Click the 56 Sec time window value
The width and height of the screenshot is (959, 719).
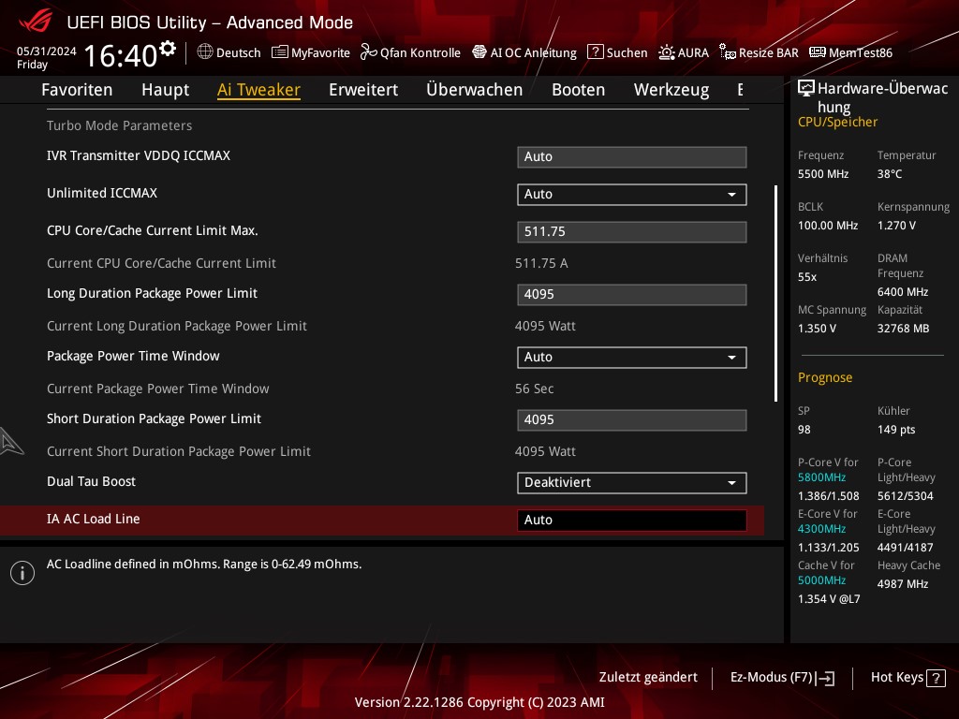534,389
